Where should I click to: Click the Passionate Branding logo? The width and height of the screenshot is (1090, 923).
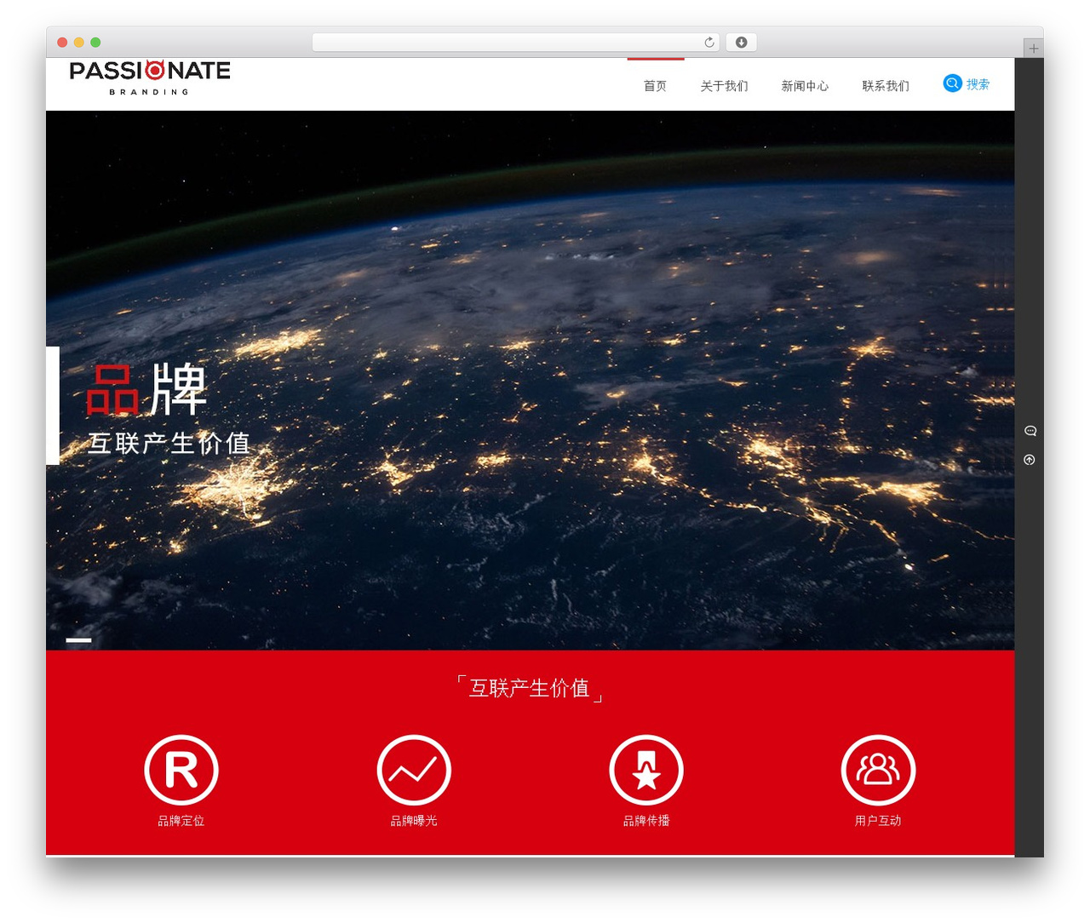[150, 77]
